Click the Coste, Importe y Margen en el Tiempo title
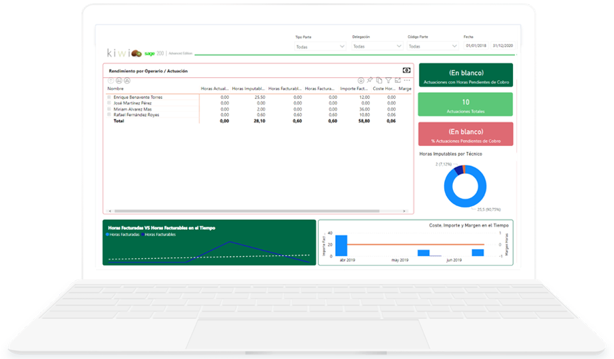This screenshot has height=359, width=614. 469,225
